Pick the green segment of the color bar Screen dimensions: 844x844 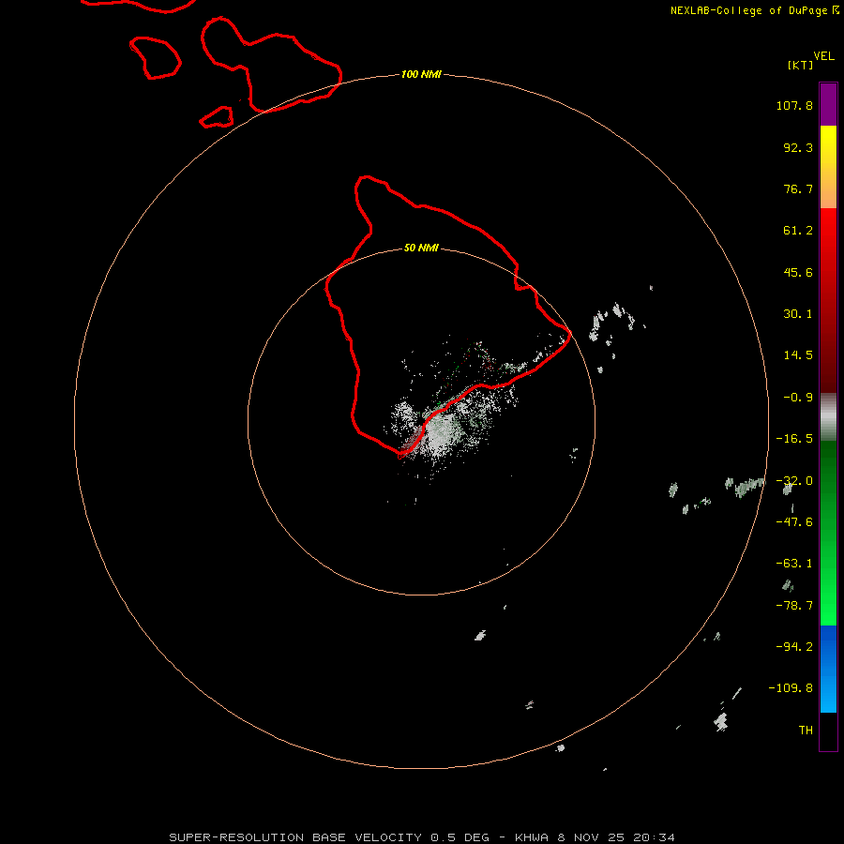tap(828, 533)
